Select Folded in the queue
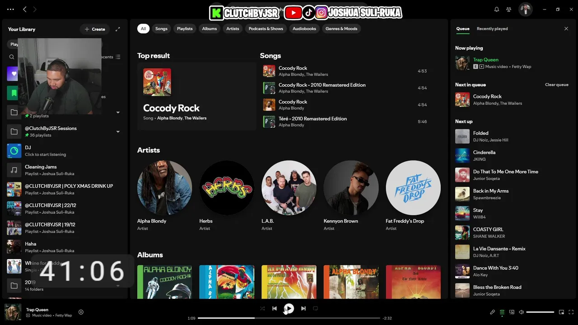 point(512,136)
